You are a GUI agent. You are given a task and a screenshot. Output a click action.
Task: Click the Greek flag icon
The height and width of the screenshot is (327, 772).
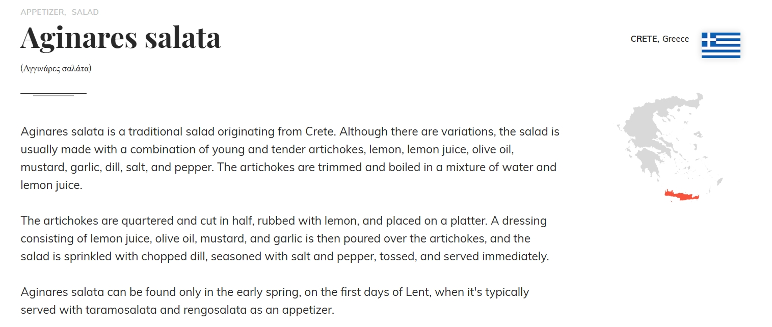[x=721, y=45]
